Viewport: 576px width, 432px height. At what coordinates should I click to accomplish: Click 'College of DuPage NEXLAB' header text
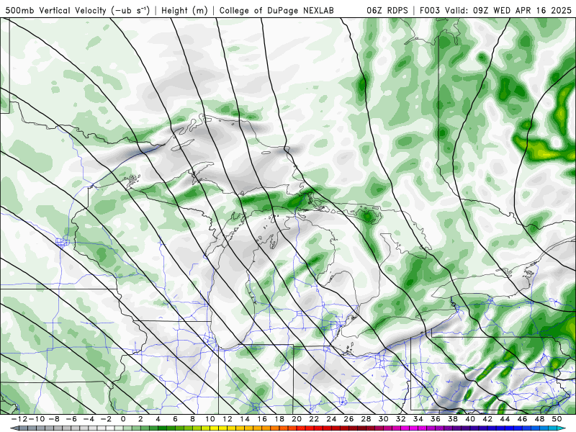click(x=276, y=10)
